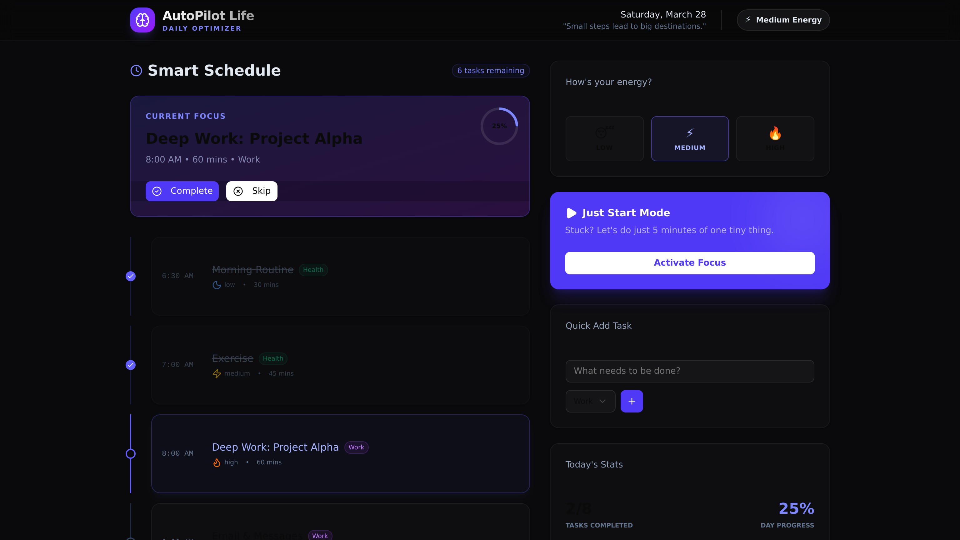Choose the High energy level

click(x=775, y=139)
